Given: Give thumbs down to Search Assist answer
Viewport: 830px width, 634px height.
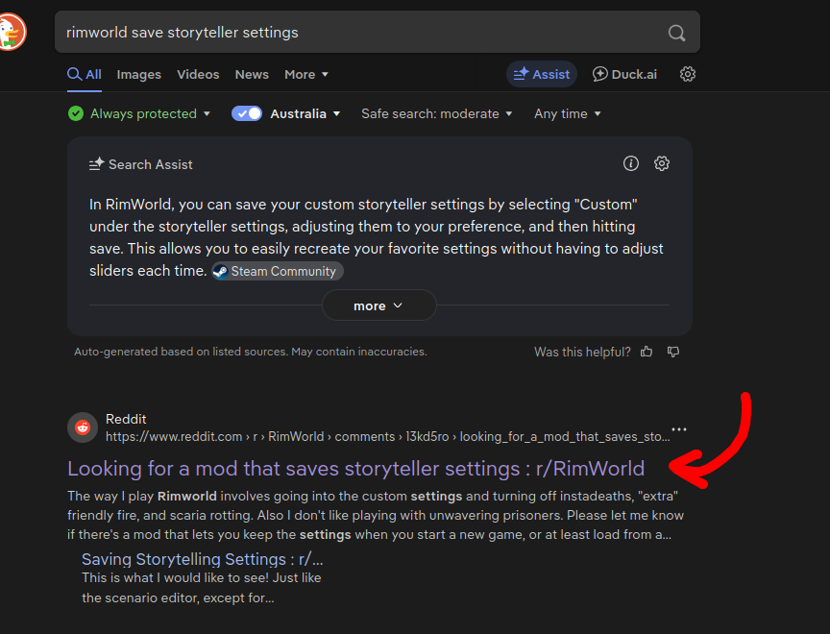Looking at the screenshot, I should [673, 352].
